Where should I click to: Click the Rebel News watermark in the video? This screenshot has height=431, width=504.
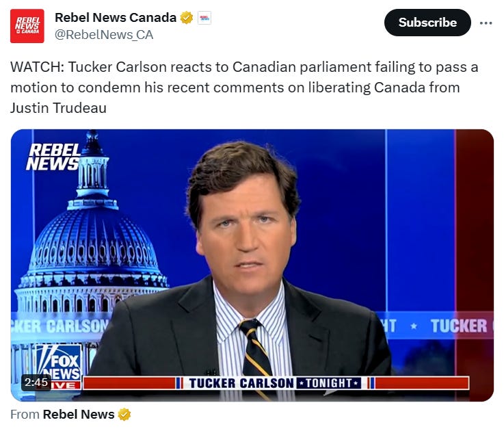(53, 157)
